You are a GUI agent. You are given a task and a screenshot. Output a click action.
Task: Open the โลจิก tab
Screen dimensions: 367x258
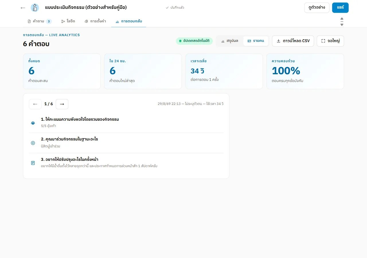pos(68,21)
